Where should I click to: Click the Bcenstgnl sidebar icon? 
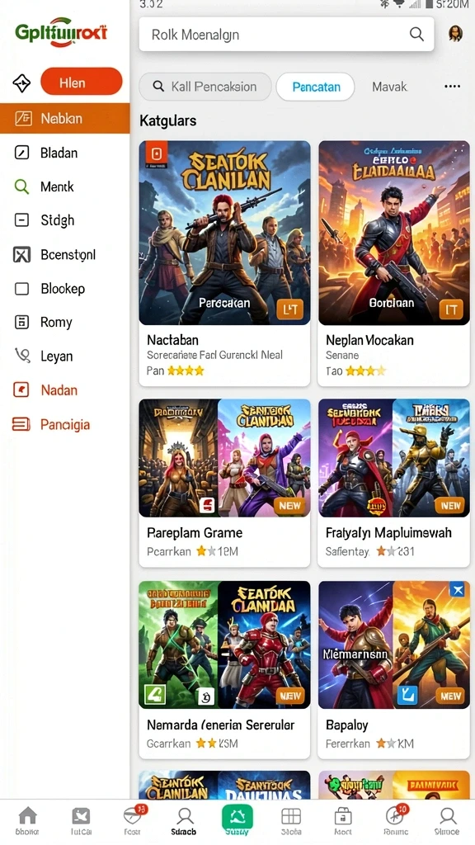(21, 254)
